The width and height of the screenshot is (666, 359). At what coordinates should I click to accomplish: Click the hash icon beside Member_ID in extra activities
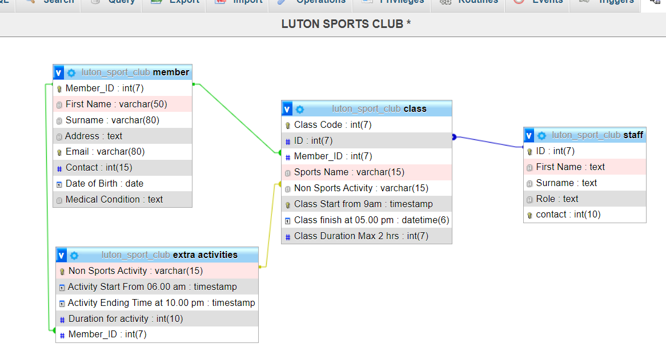click(x=62, y=335)
